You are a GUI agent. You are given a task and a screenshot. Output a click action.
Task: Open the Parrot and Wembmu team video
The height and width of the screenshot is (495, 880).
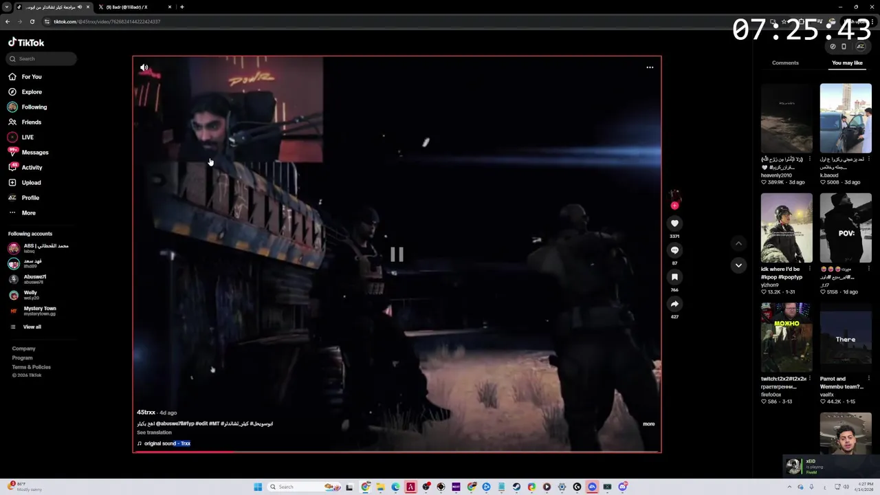point(846,338)
